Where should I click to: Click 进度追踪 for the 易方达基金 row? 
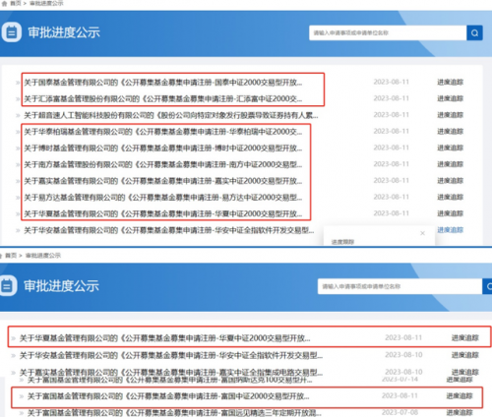click(450, 197)
